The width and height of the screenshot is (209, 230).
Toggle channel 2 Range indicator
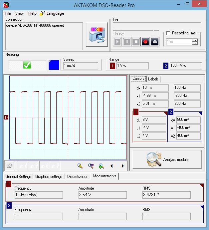(x=166, y=66)
